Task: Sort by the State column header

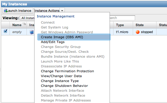Action: click(x=139, y=25)
